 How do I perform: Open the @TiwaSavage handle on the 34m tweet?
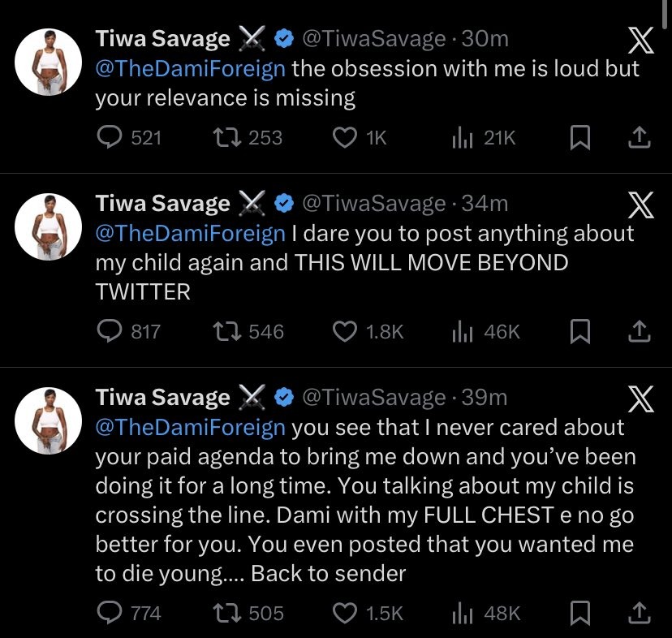373,203
